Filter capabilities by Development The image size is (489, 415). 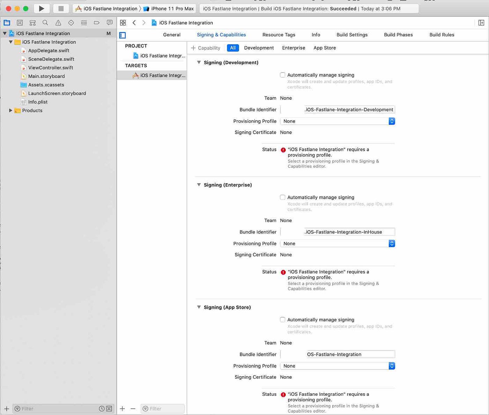tap(259, 48)
